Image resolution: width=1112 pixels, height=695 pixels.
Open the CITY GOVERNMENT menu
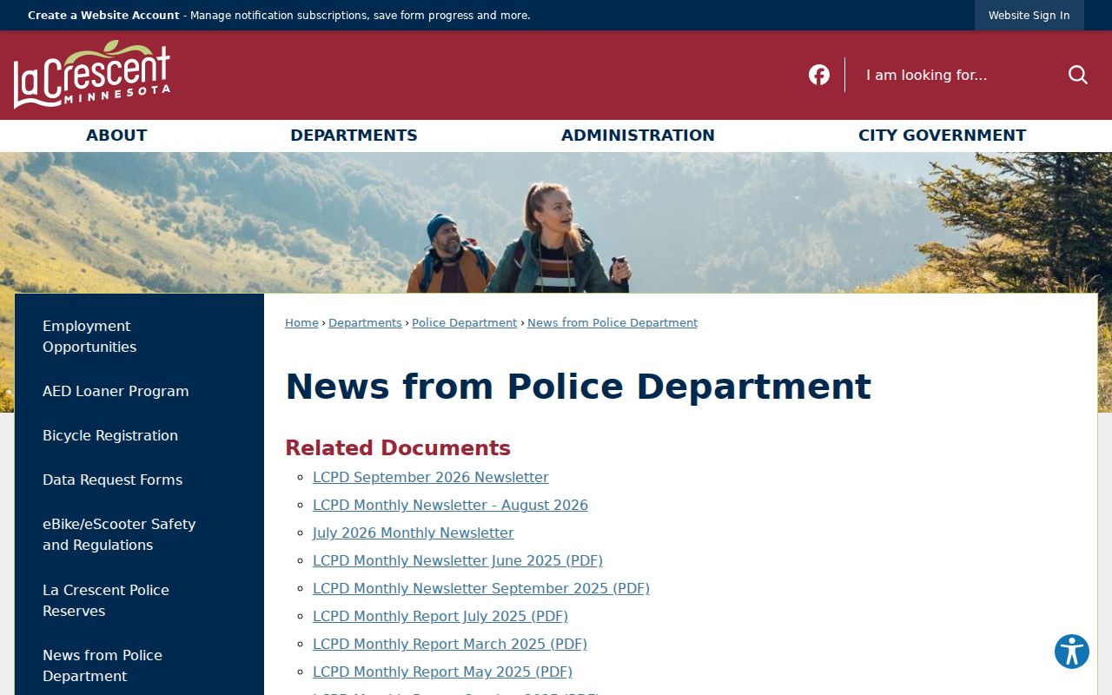(x=942, y=136)
